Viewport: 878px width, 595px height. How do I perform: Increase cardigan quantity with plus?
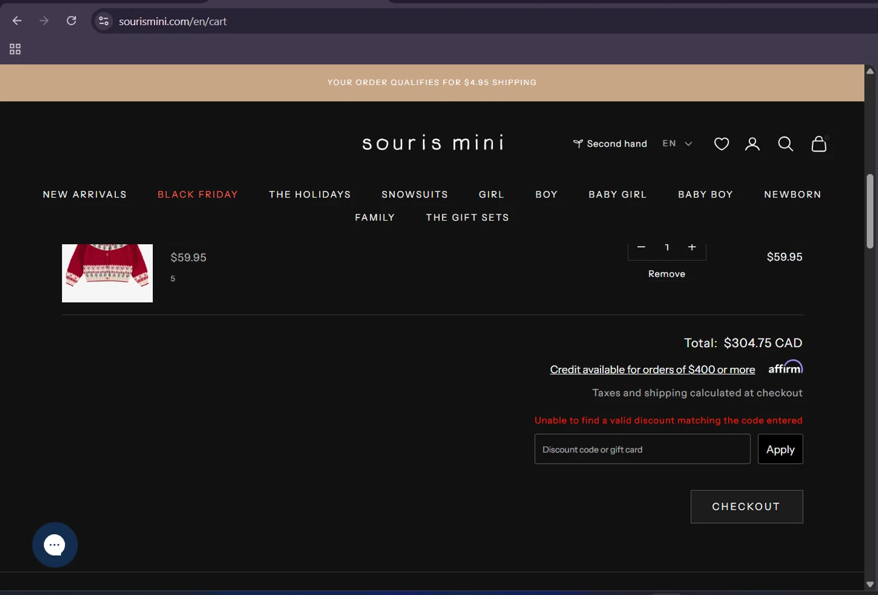pos(692,248)
